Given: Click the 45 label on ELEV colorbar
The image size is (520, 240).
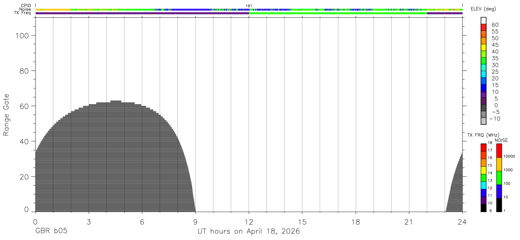Looking at the screenshot, I should click(x=495, y=45).
